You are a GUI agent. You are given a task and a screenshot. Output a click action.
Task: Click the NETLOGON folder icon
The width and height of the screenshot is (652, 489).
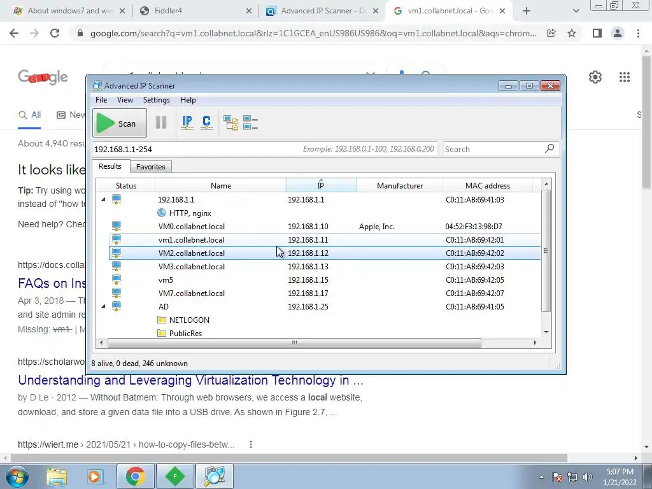pos(162,320)
